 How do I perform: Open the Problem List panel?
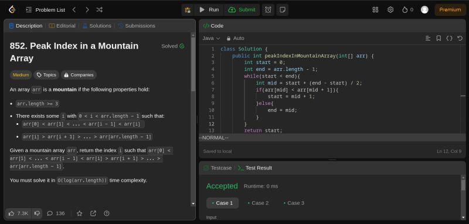pos(46,10)
